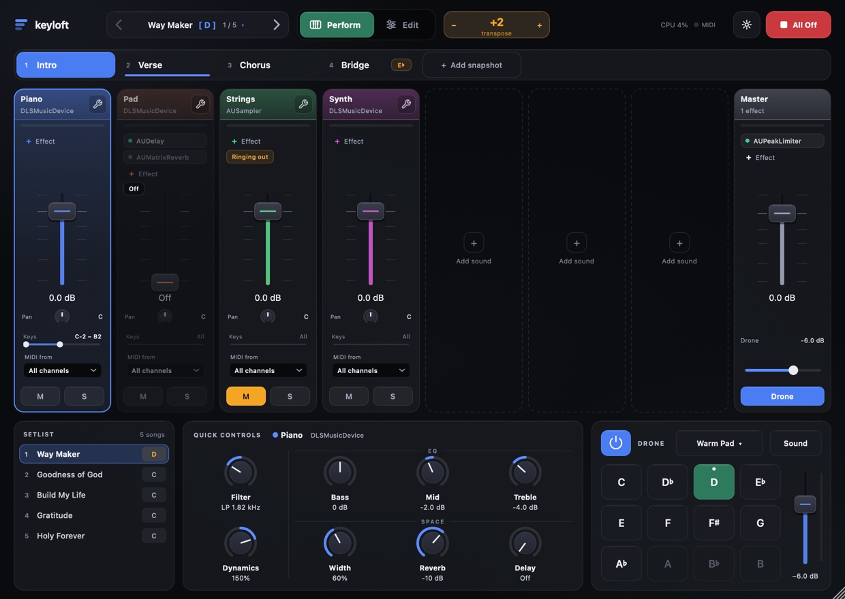Open Pad MIDI from dropdown

tap(165, 370)
